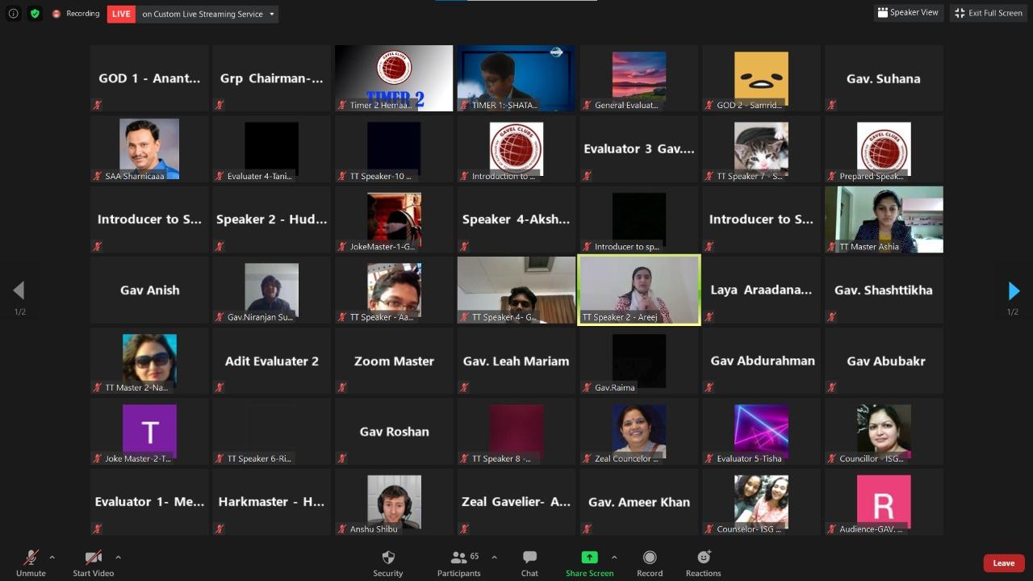Select the Zoom Master tile

(x=394, y=361)
